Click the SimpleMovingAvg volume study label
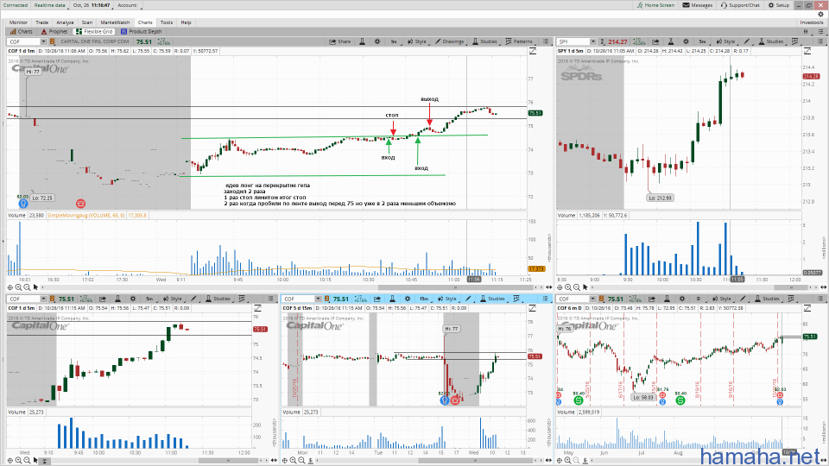The height and width of the screenshot is (466, 829). pos(85,216)
